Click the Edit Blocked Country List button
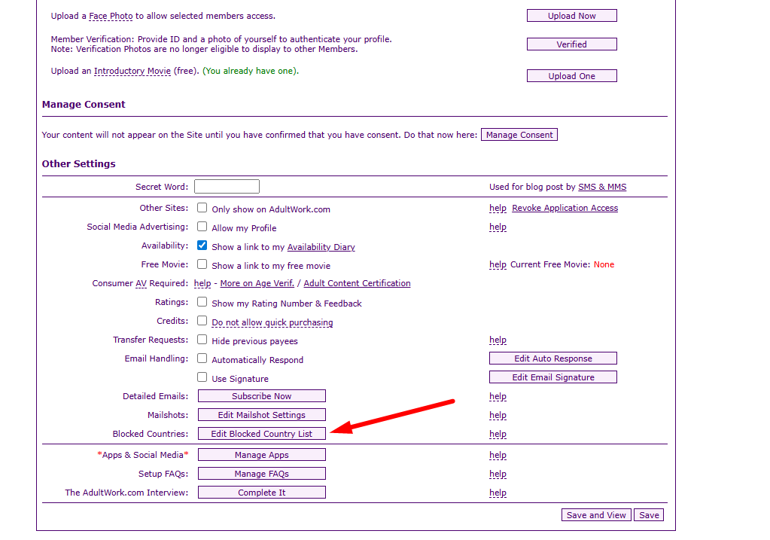This screenshot has width=770, height=540. (261, 434)
